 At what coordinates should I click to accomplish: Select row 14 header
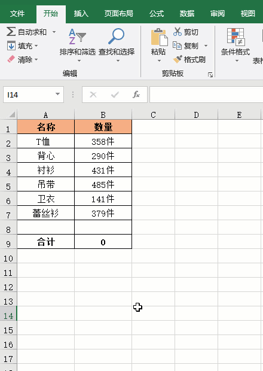pyautogui.click(x=8, y=314)
